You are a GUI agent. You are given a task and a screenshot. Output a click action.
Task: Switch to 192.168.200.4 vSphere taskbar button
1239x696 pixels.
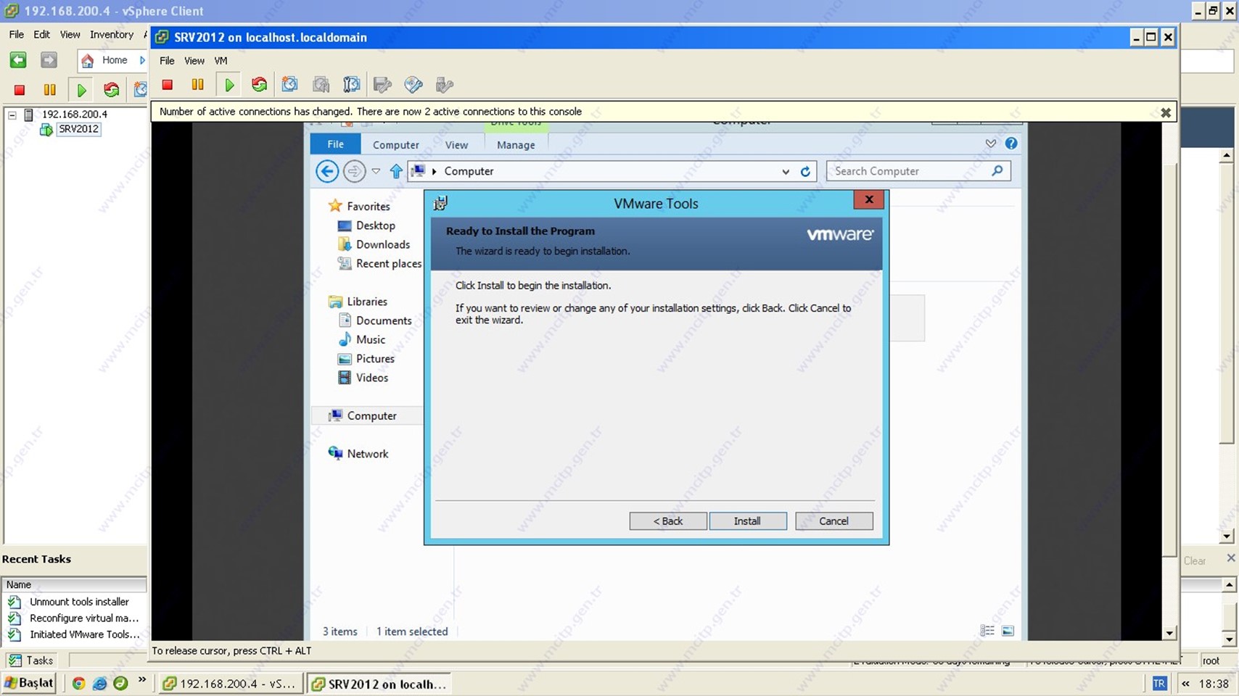click(230, 684)
